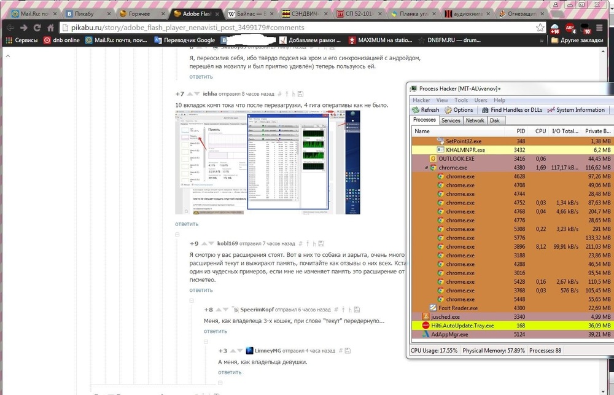
Task: Open the Переводчик Google bookmark
Action: click(184, 40)
